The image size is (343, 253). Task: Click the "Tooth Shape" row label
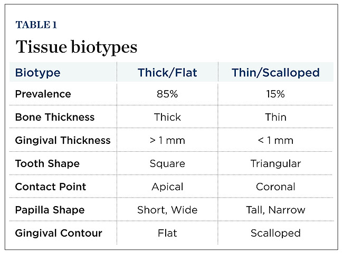(48, 163)
